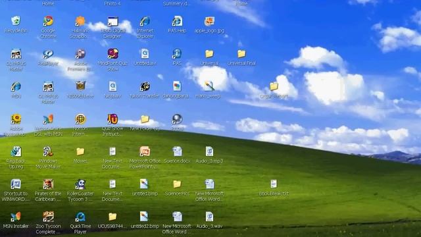Open Quiz Show Instructions shortcut

112,119
